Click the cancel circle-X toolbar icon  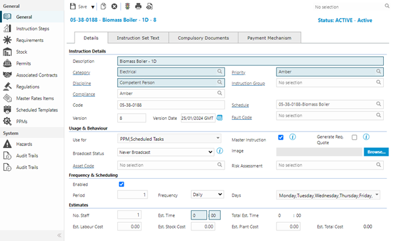click(x=114, y=7)
